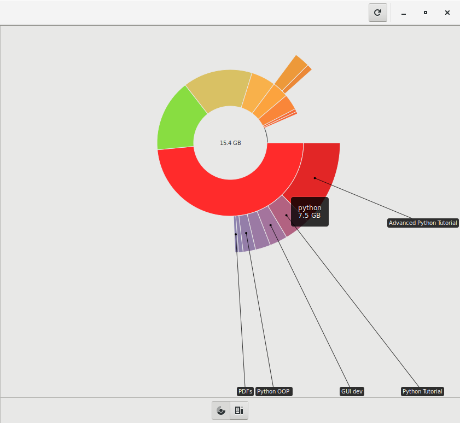The width and height of the screenshot is (460, 423).
Task: Close the disk usage analyzer window
Action: [x=447, y=13]
